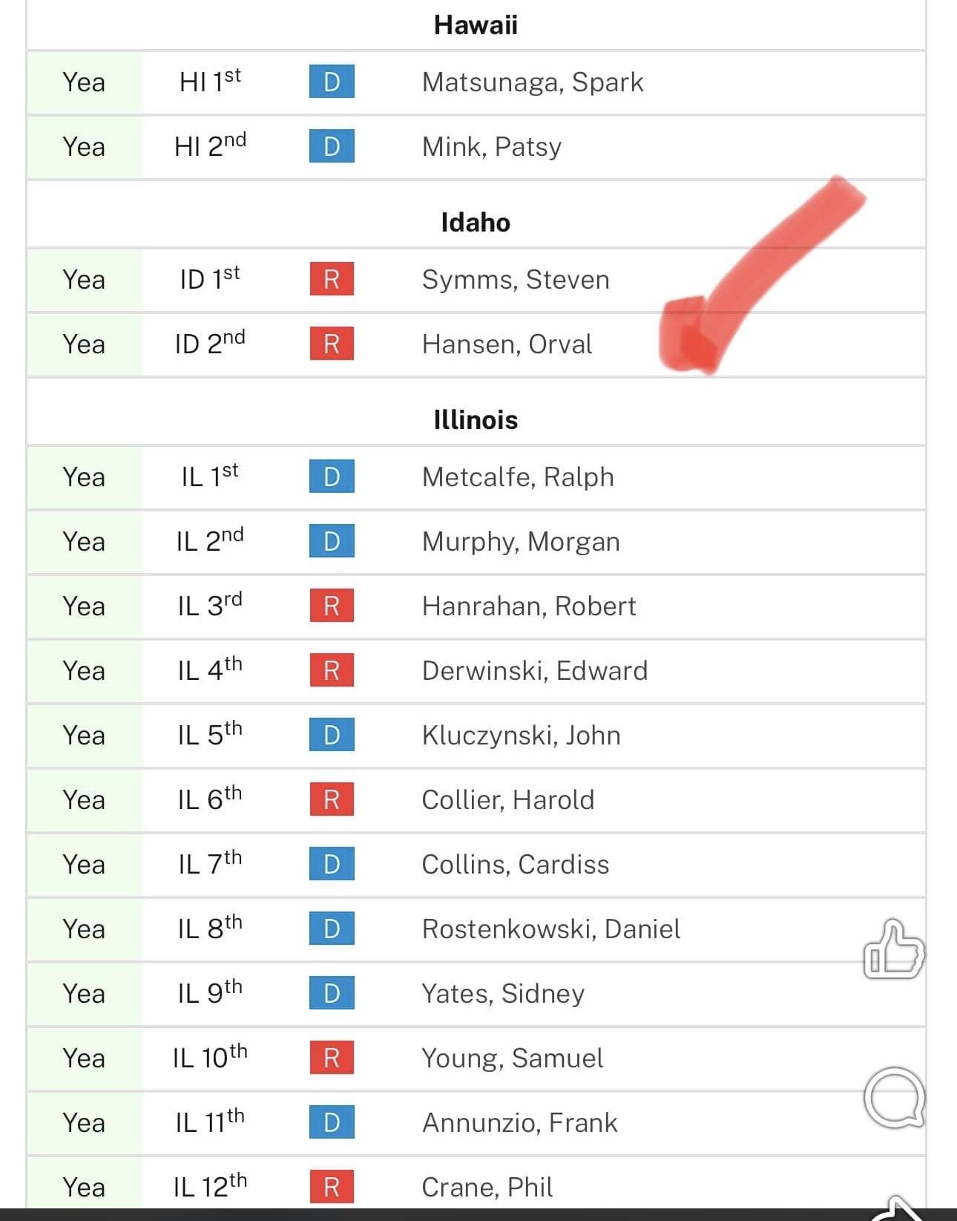Select the Idaho state header

(x=476, y=223)
